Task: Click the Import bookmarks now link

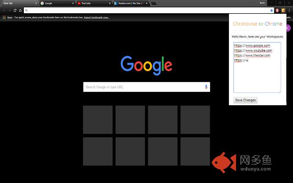Action: [x=97, y=17]
